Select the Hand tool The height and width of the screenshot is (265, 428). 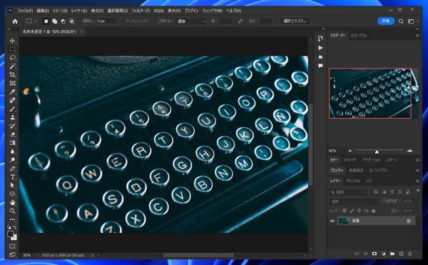pyautogui.click(x=13, y=202)
